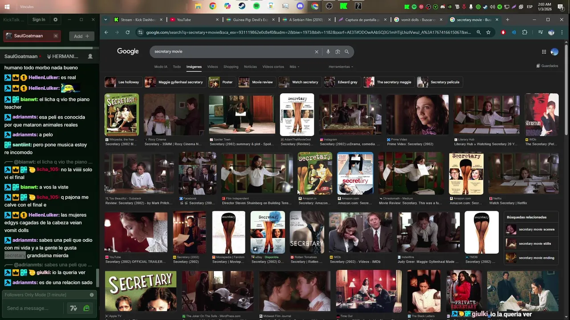Image resolution: width=570 pixels, height=320 pixels.
Task: Open the system tray volume icon
Action: [493, 7]
